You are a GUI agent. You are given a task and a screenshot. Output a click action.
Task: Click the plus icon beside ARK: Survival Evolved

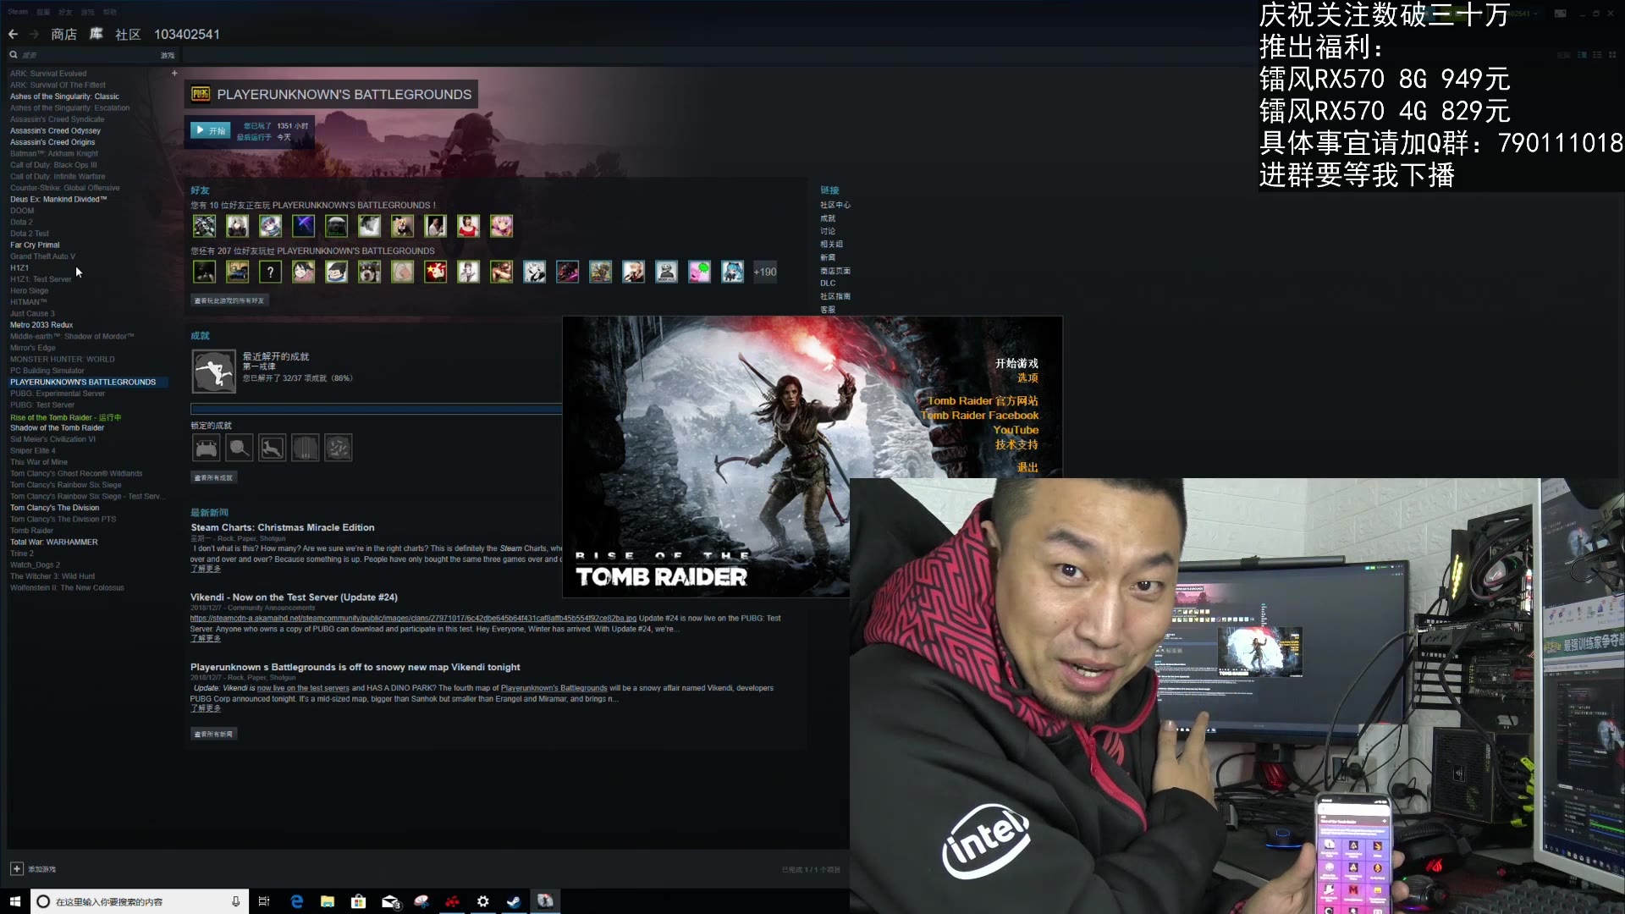[x=174, y=73]
